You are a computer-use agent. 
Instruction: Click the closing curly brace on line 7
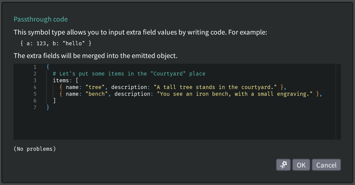(x=48, y=107)
